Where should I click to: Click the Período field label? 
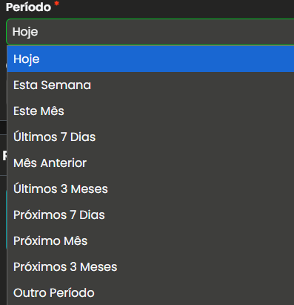(28, 7)
